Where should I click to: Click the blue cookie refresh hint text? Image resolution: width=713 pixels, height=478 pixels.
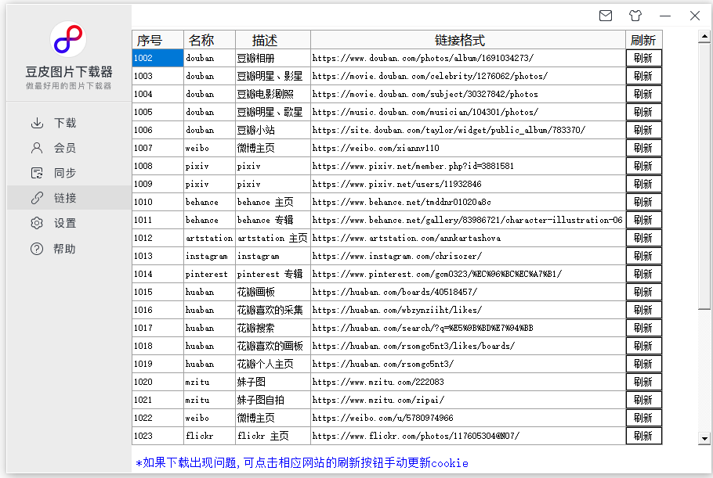click(x=302, y=462)
